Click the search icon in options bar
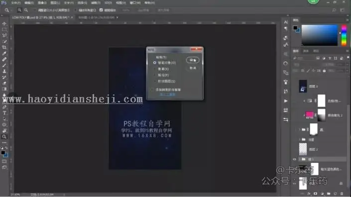Viewport: 351px width, 197px height. [334, 10]
